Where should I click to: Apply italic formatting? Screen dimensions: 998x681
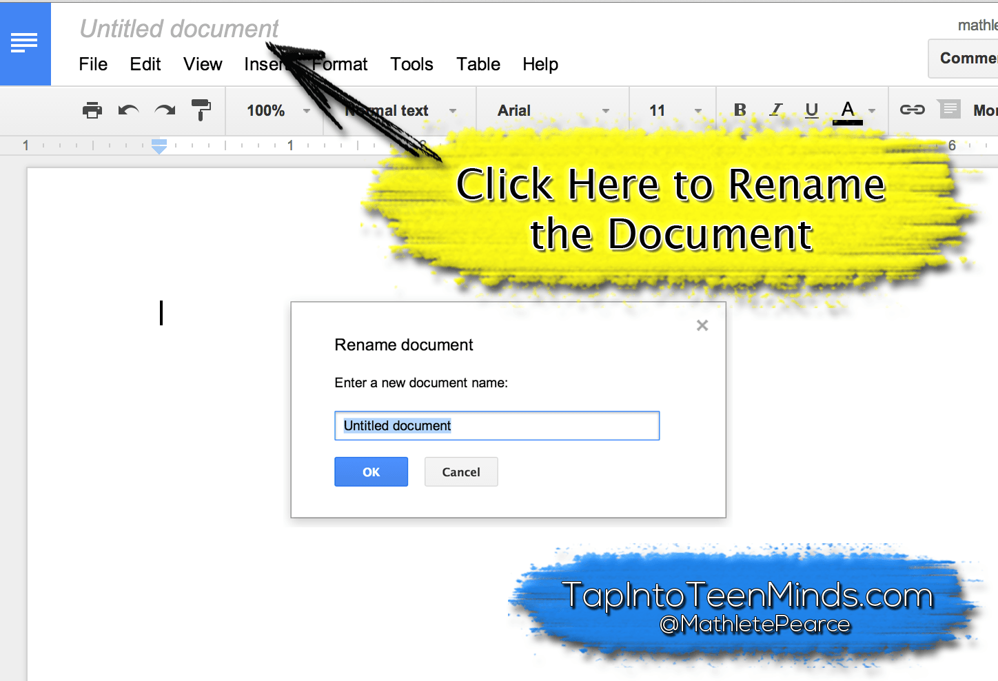[775, 110]
